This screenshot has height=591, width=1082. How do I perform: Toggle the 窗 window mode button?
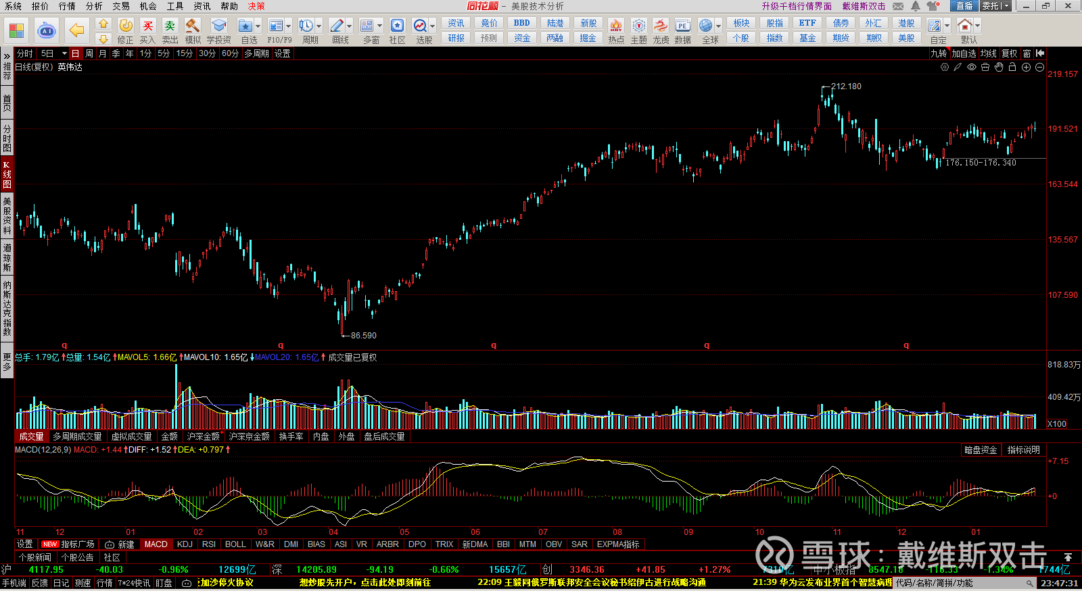pos(1027,53)
